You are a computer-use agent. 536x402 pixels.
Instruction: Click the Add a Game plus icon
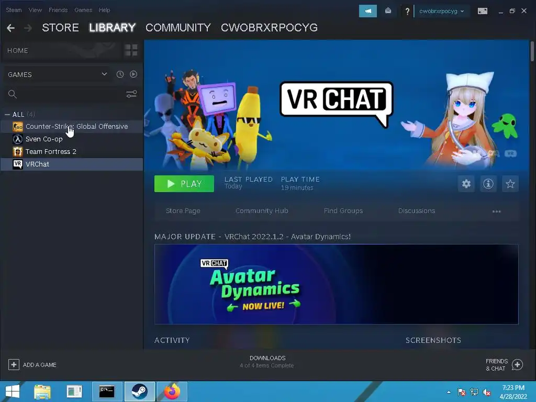(14, 365)
